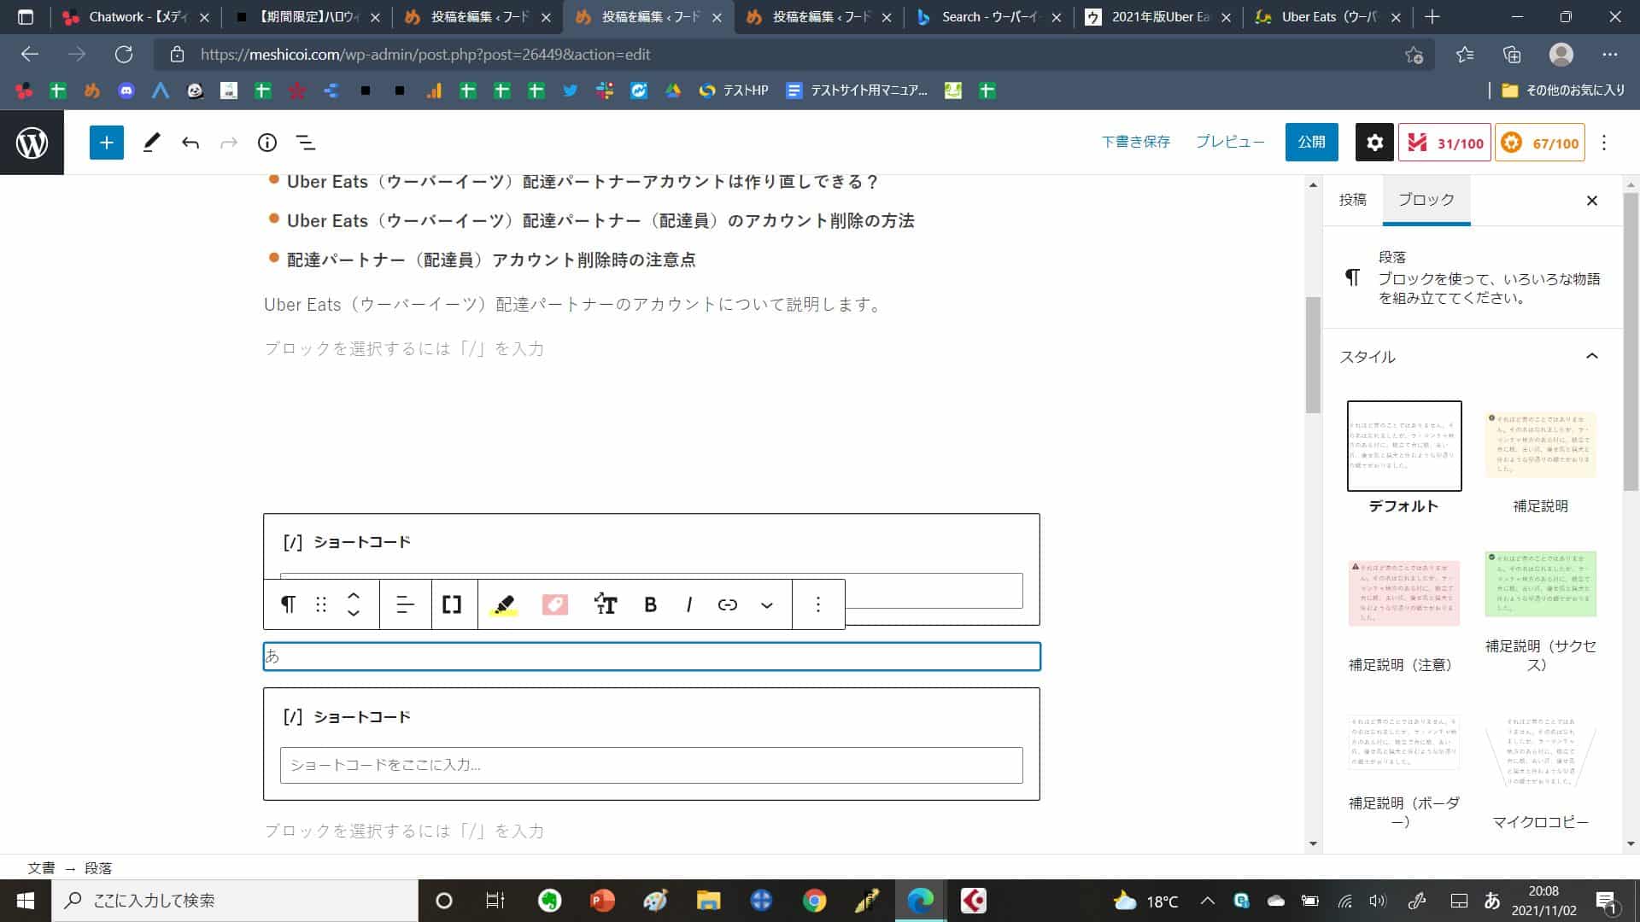Open the editor options kebab menu

[x=1604, y=143]
